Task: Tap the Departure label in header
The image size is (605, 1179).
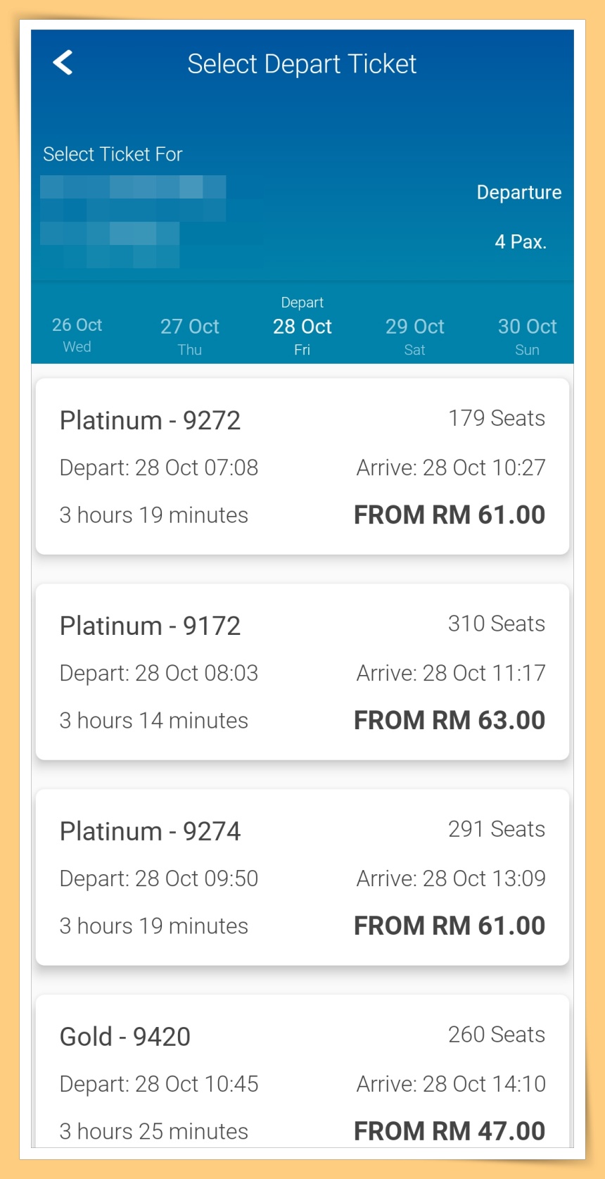Action: [519, 192]
